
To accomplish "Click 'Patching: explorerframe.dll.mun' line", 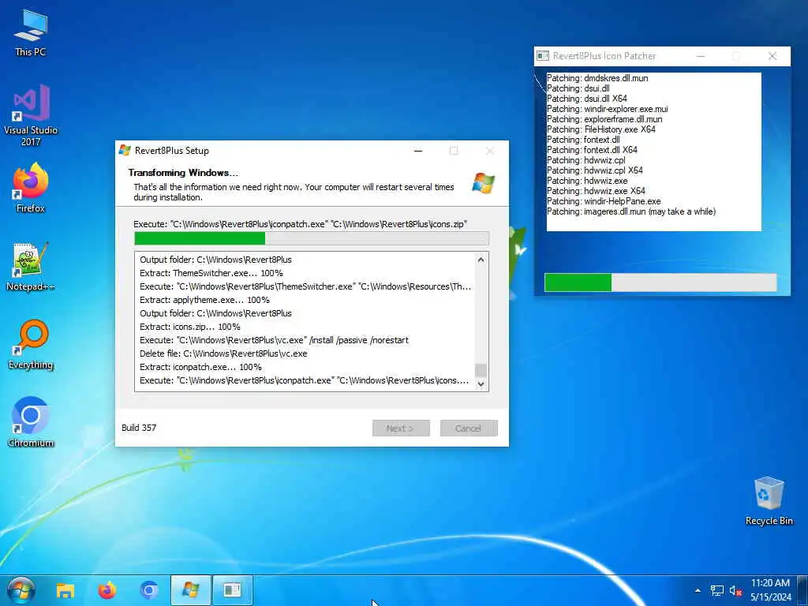I will point(604,119).
